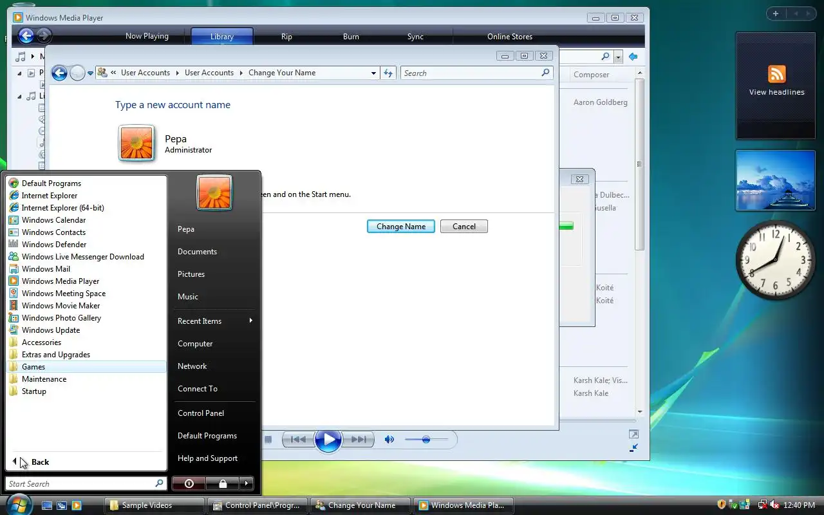Click the Change Name button
This screenshot has width=824, height=515.
tap(401, 227)
